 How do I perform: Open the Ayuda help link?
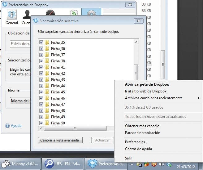coord(16,126)
